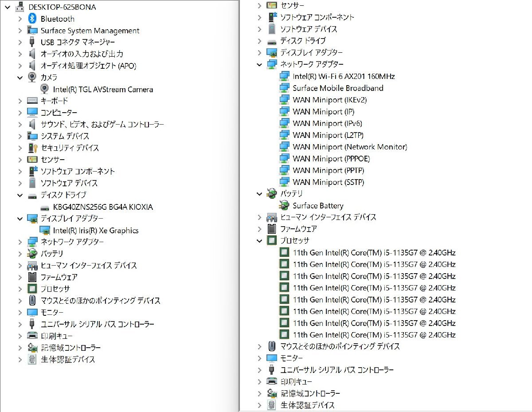Click the Surface Mobile Broadband adapter icon

285,88
